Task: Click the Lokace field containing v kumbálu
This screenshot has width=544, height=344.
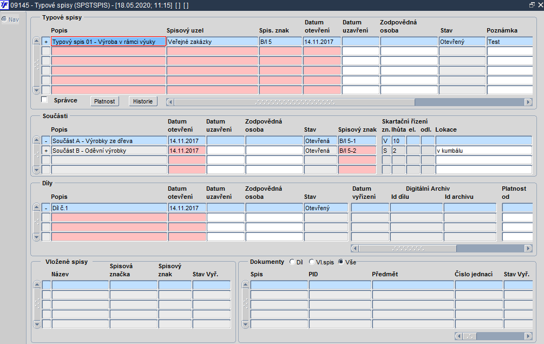Action: [483, 151]
